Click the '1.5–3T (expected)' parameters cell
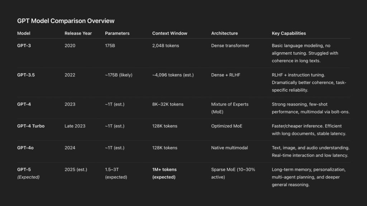Viewport: 367px width, 206px height. point(116,173)
